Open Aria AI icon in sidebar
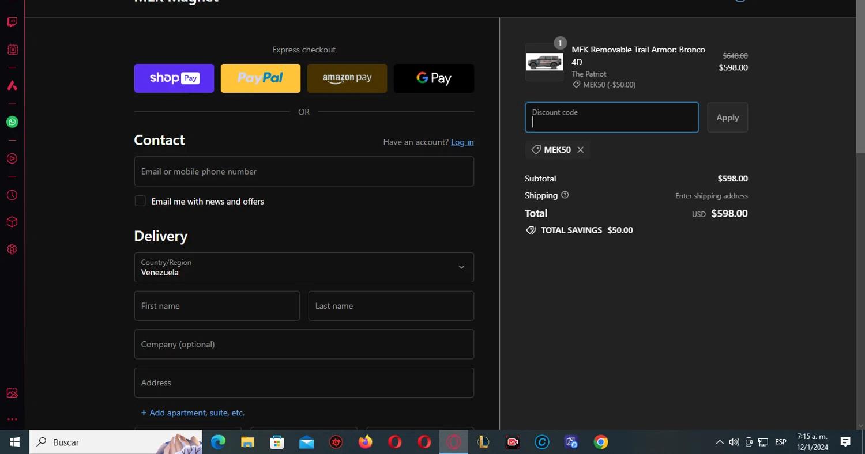This screenshot has width=865, height=454. (12, 86)
